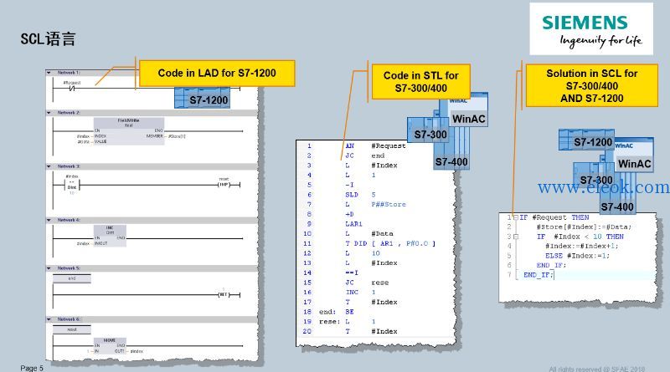This screenshot has width=670, height=372.
Task: Click STL line number 20
Action: pyautogui.click(x=307, y=332)
